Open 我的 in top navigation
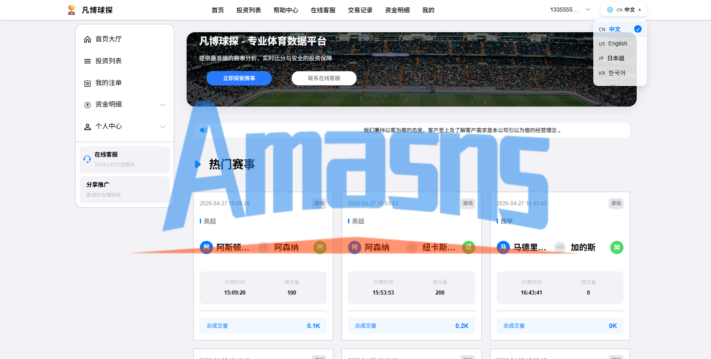This screenshot has height=359, width=711. (428, 10)
